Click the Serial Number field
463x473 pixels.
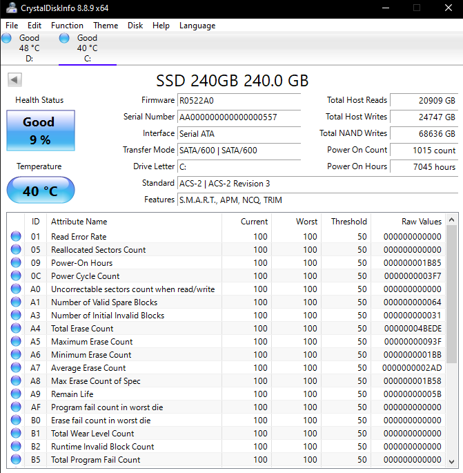[239, 117]
